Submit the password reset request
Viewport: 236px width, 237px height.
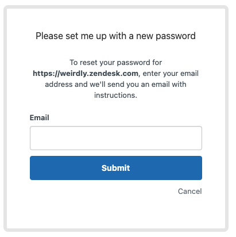116,168
